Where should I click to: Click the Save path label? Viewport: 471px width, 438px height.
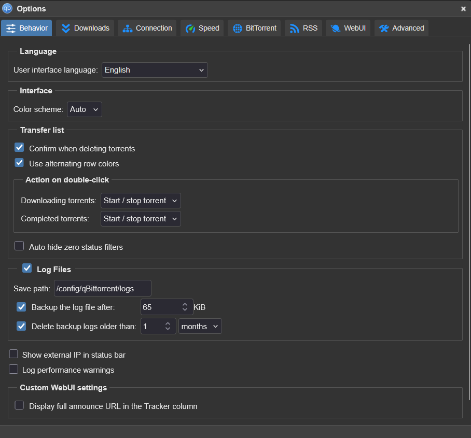click(32, 289)
